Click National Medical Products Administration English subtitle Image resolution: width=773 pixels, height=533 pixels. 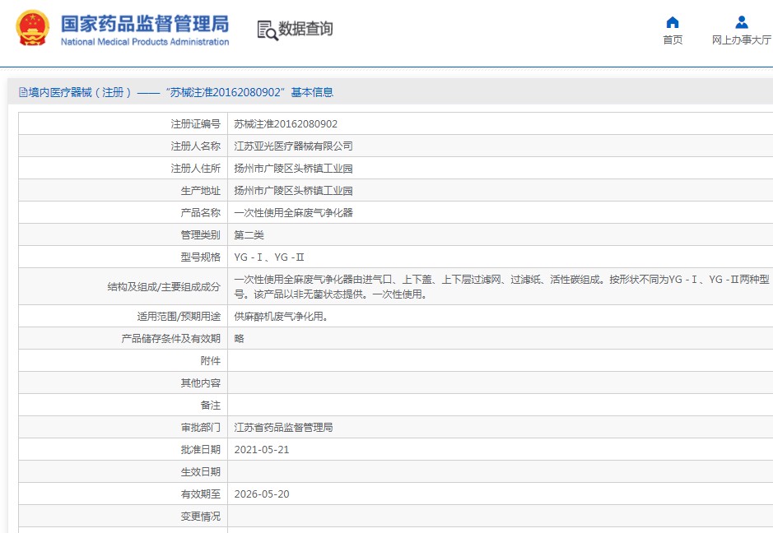(x=145, y=42)
